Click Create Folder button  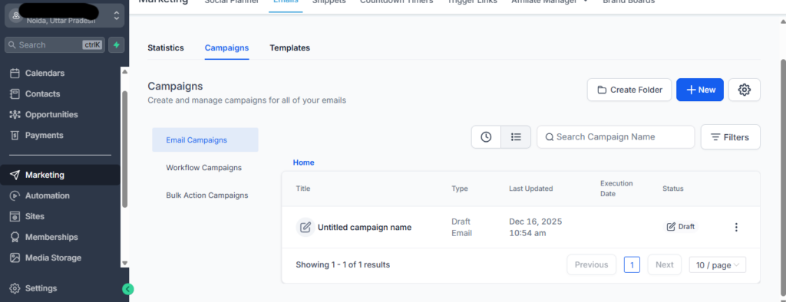[629, 90]
